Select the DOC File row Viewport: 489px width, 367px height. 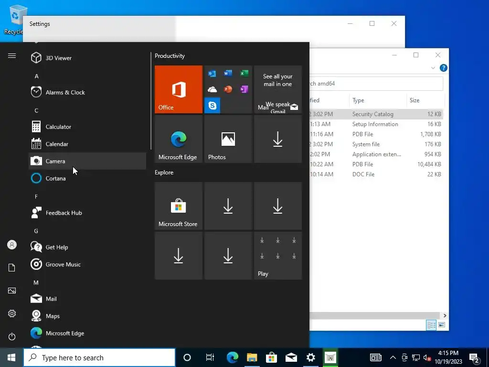(376, 174)
